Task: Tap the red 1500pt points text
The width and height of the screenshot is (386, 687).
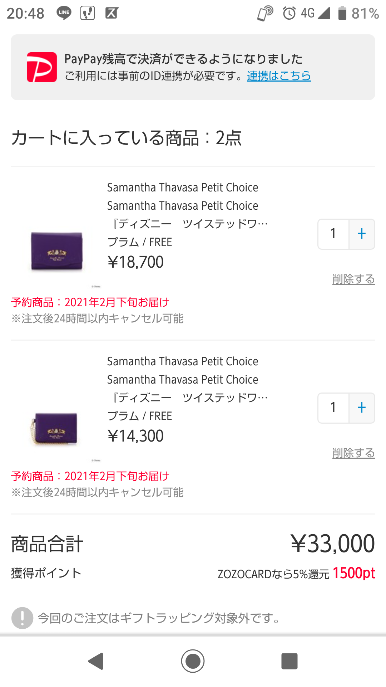Action: pos(353,573)
